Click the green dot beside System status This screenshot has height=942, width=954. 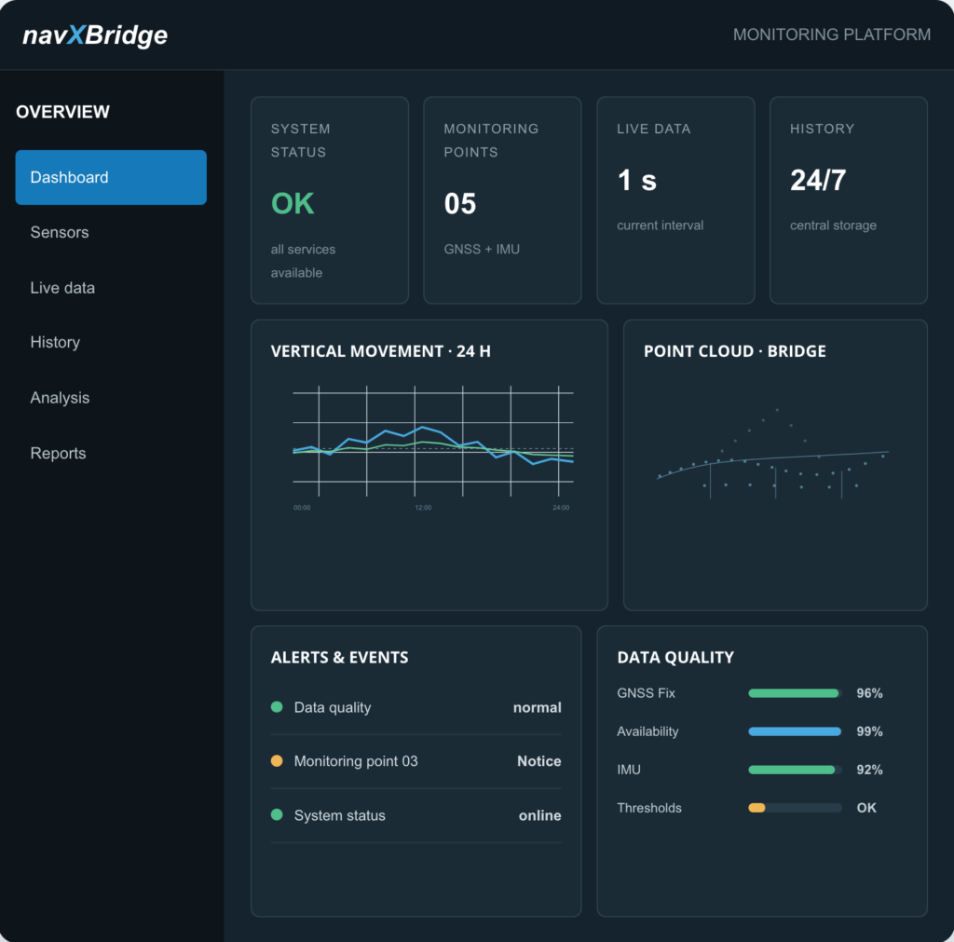[277, 814]
